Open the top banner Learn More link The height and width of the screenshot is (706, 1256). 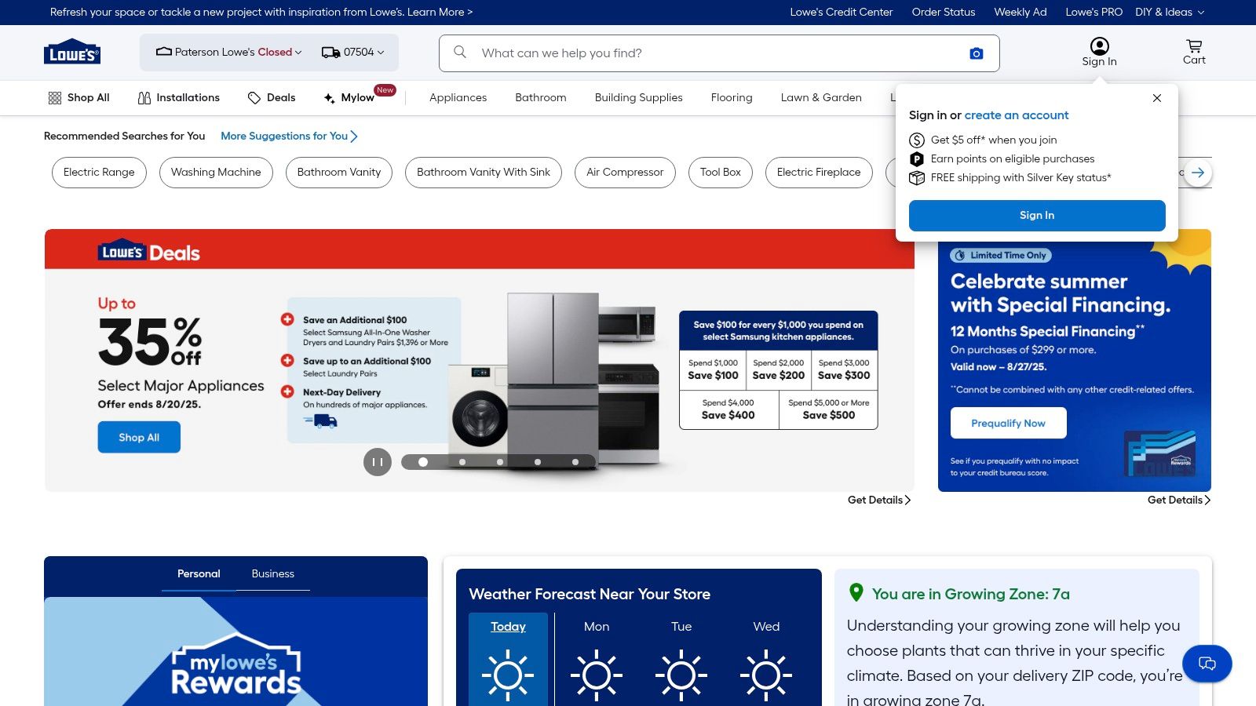pyautogui.click(x=440, y=12)
